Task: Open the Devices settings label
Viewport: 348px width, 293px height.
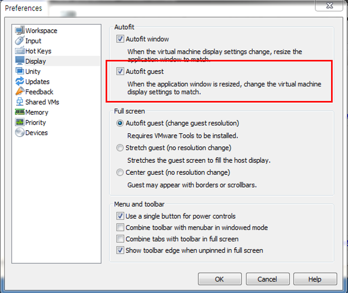Action: (36, 132)
